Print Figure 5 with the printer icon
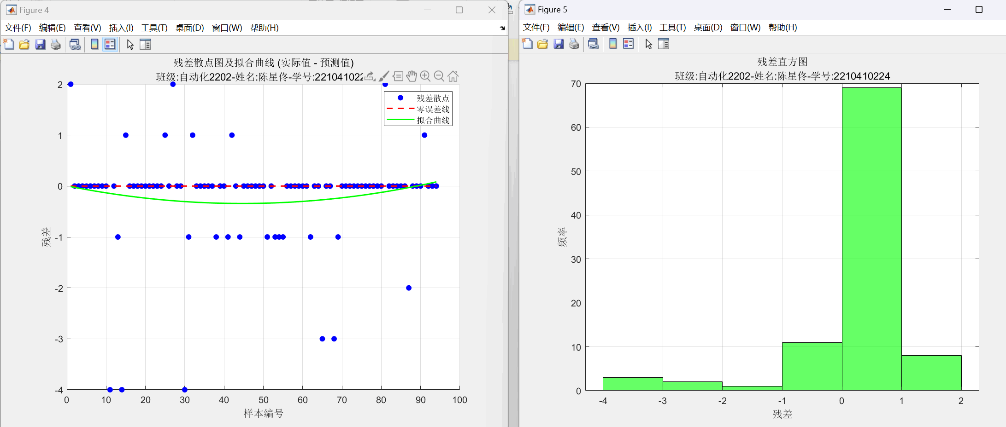Image resolution: width=1006 pixels, height=427 pixels. [x=574, y=44]
